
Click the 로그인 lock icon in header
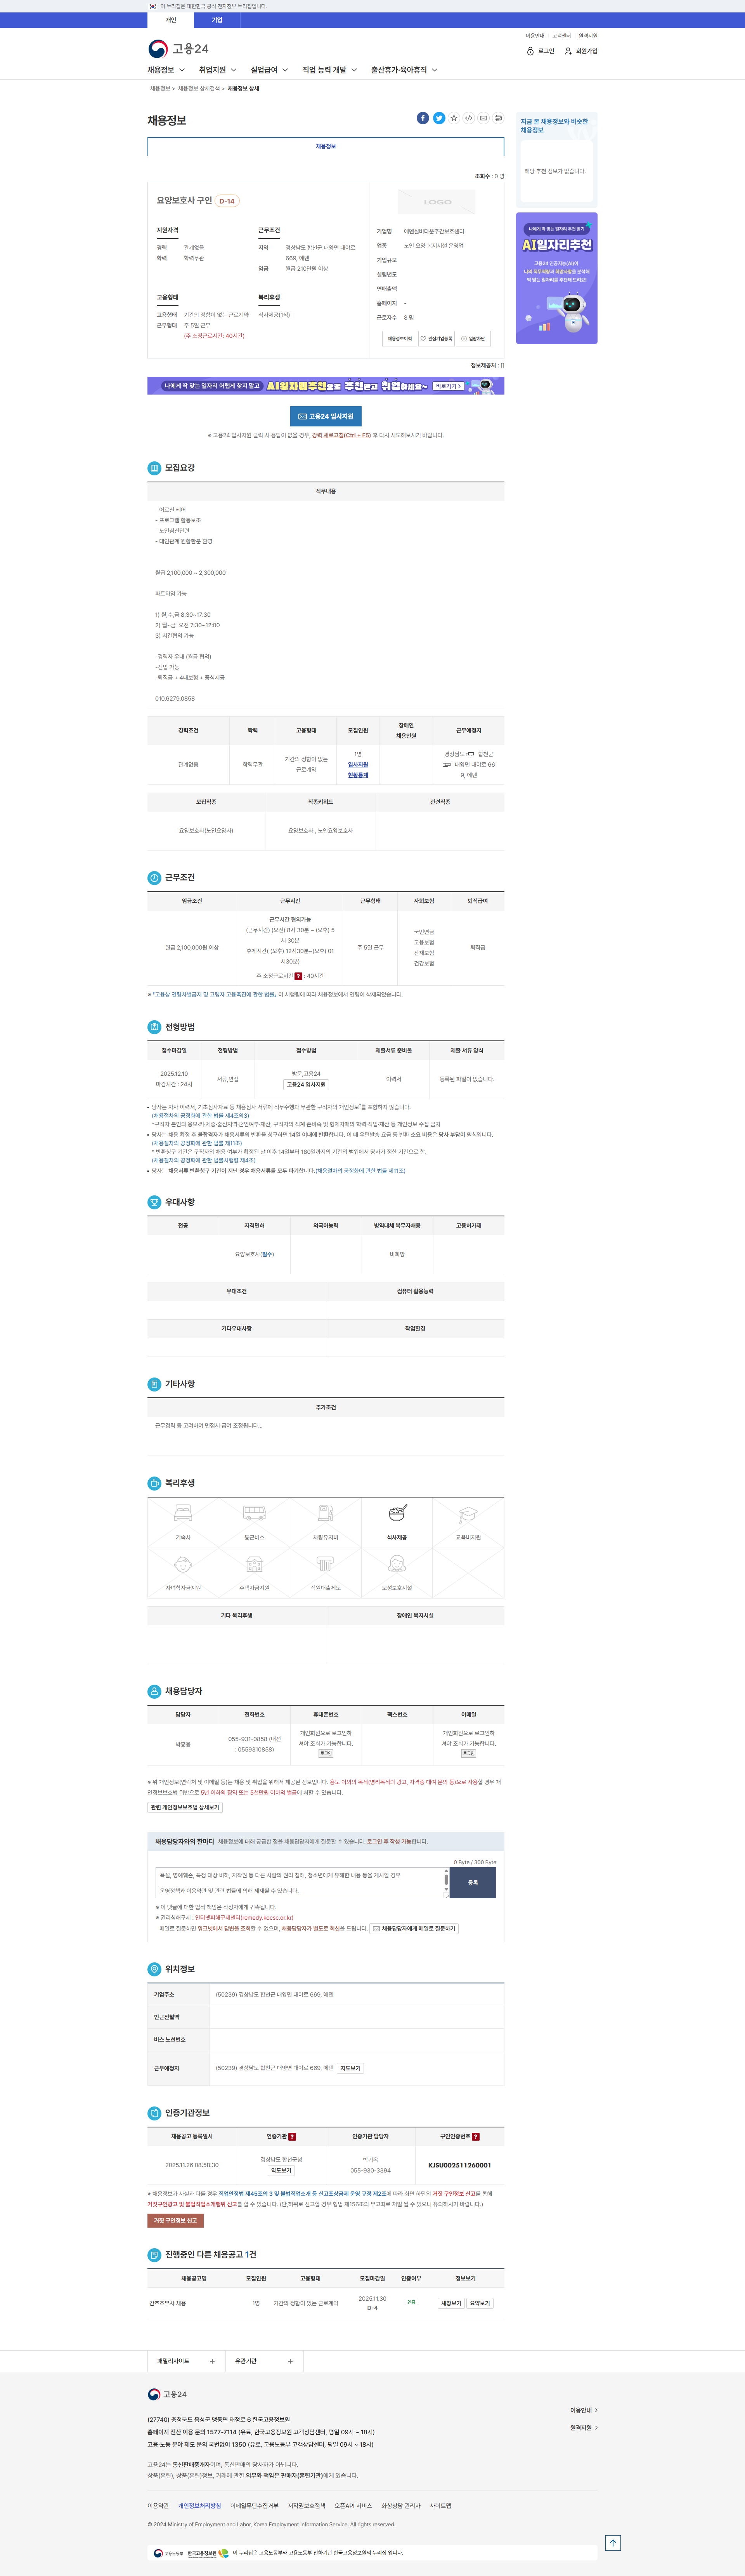click(530, 51)
